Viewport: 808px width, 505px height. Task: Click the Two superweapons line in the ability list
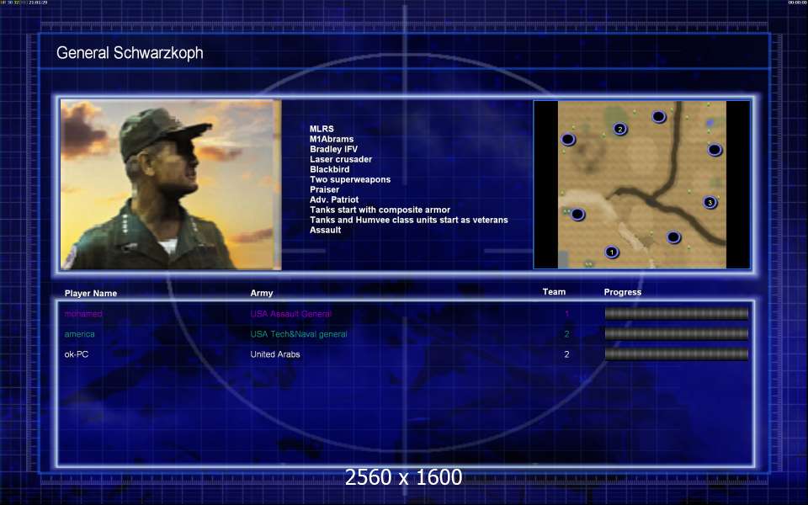tap(349, 179)
